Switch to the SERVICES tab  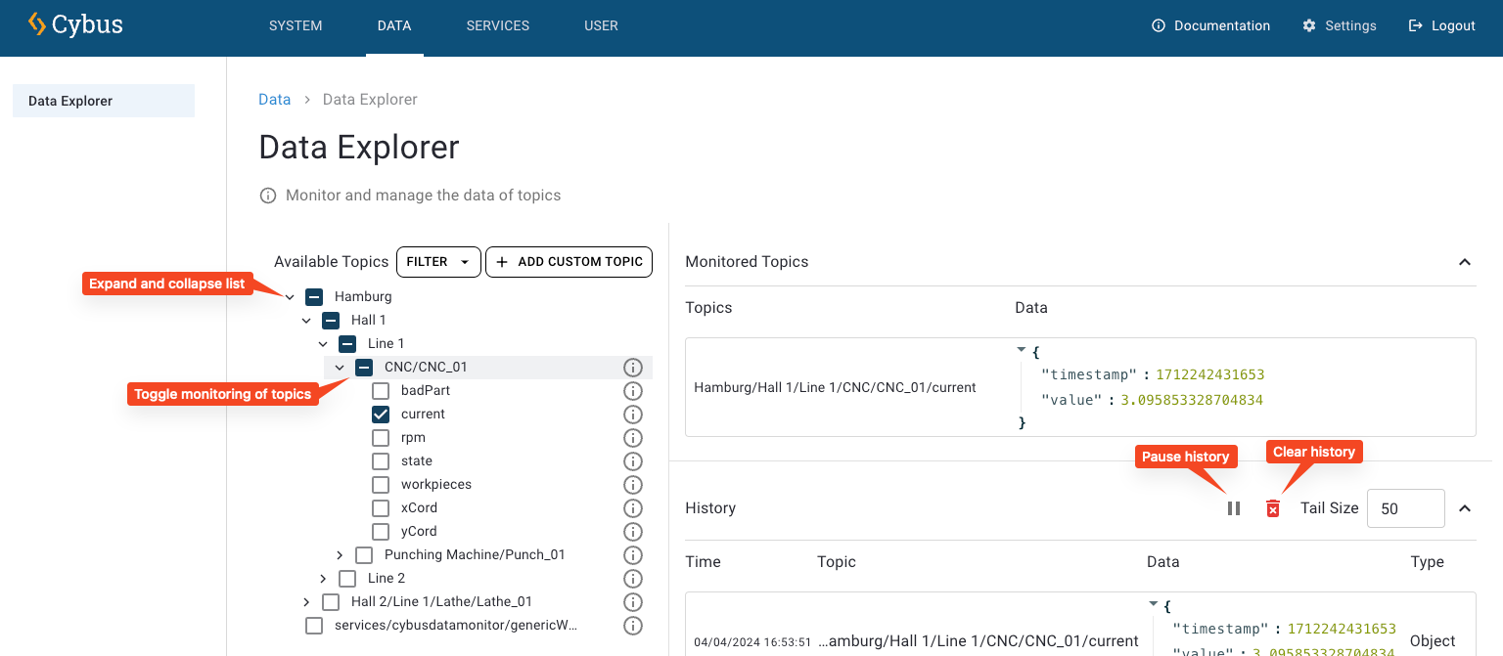pyautogui.click(x=498, y=26)
